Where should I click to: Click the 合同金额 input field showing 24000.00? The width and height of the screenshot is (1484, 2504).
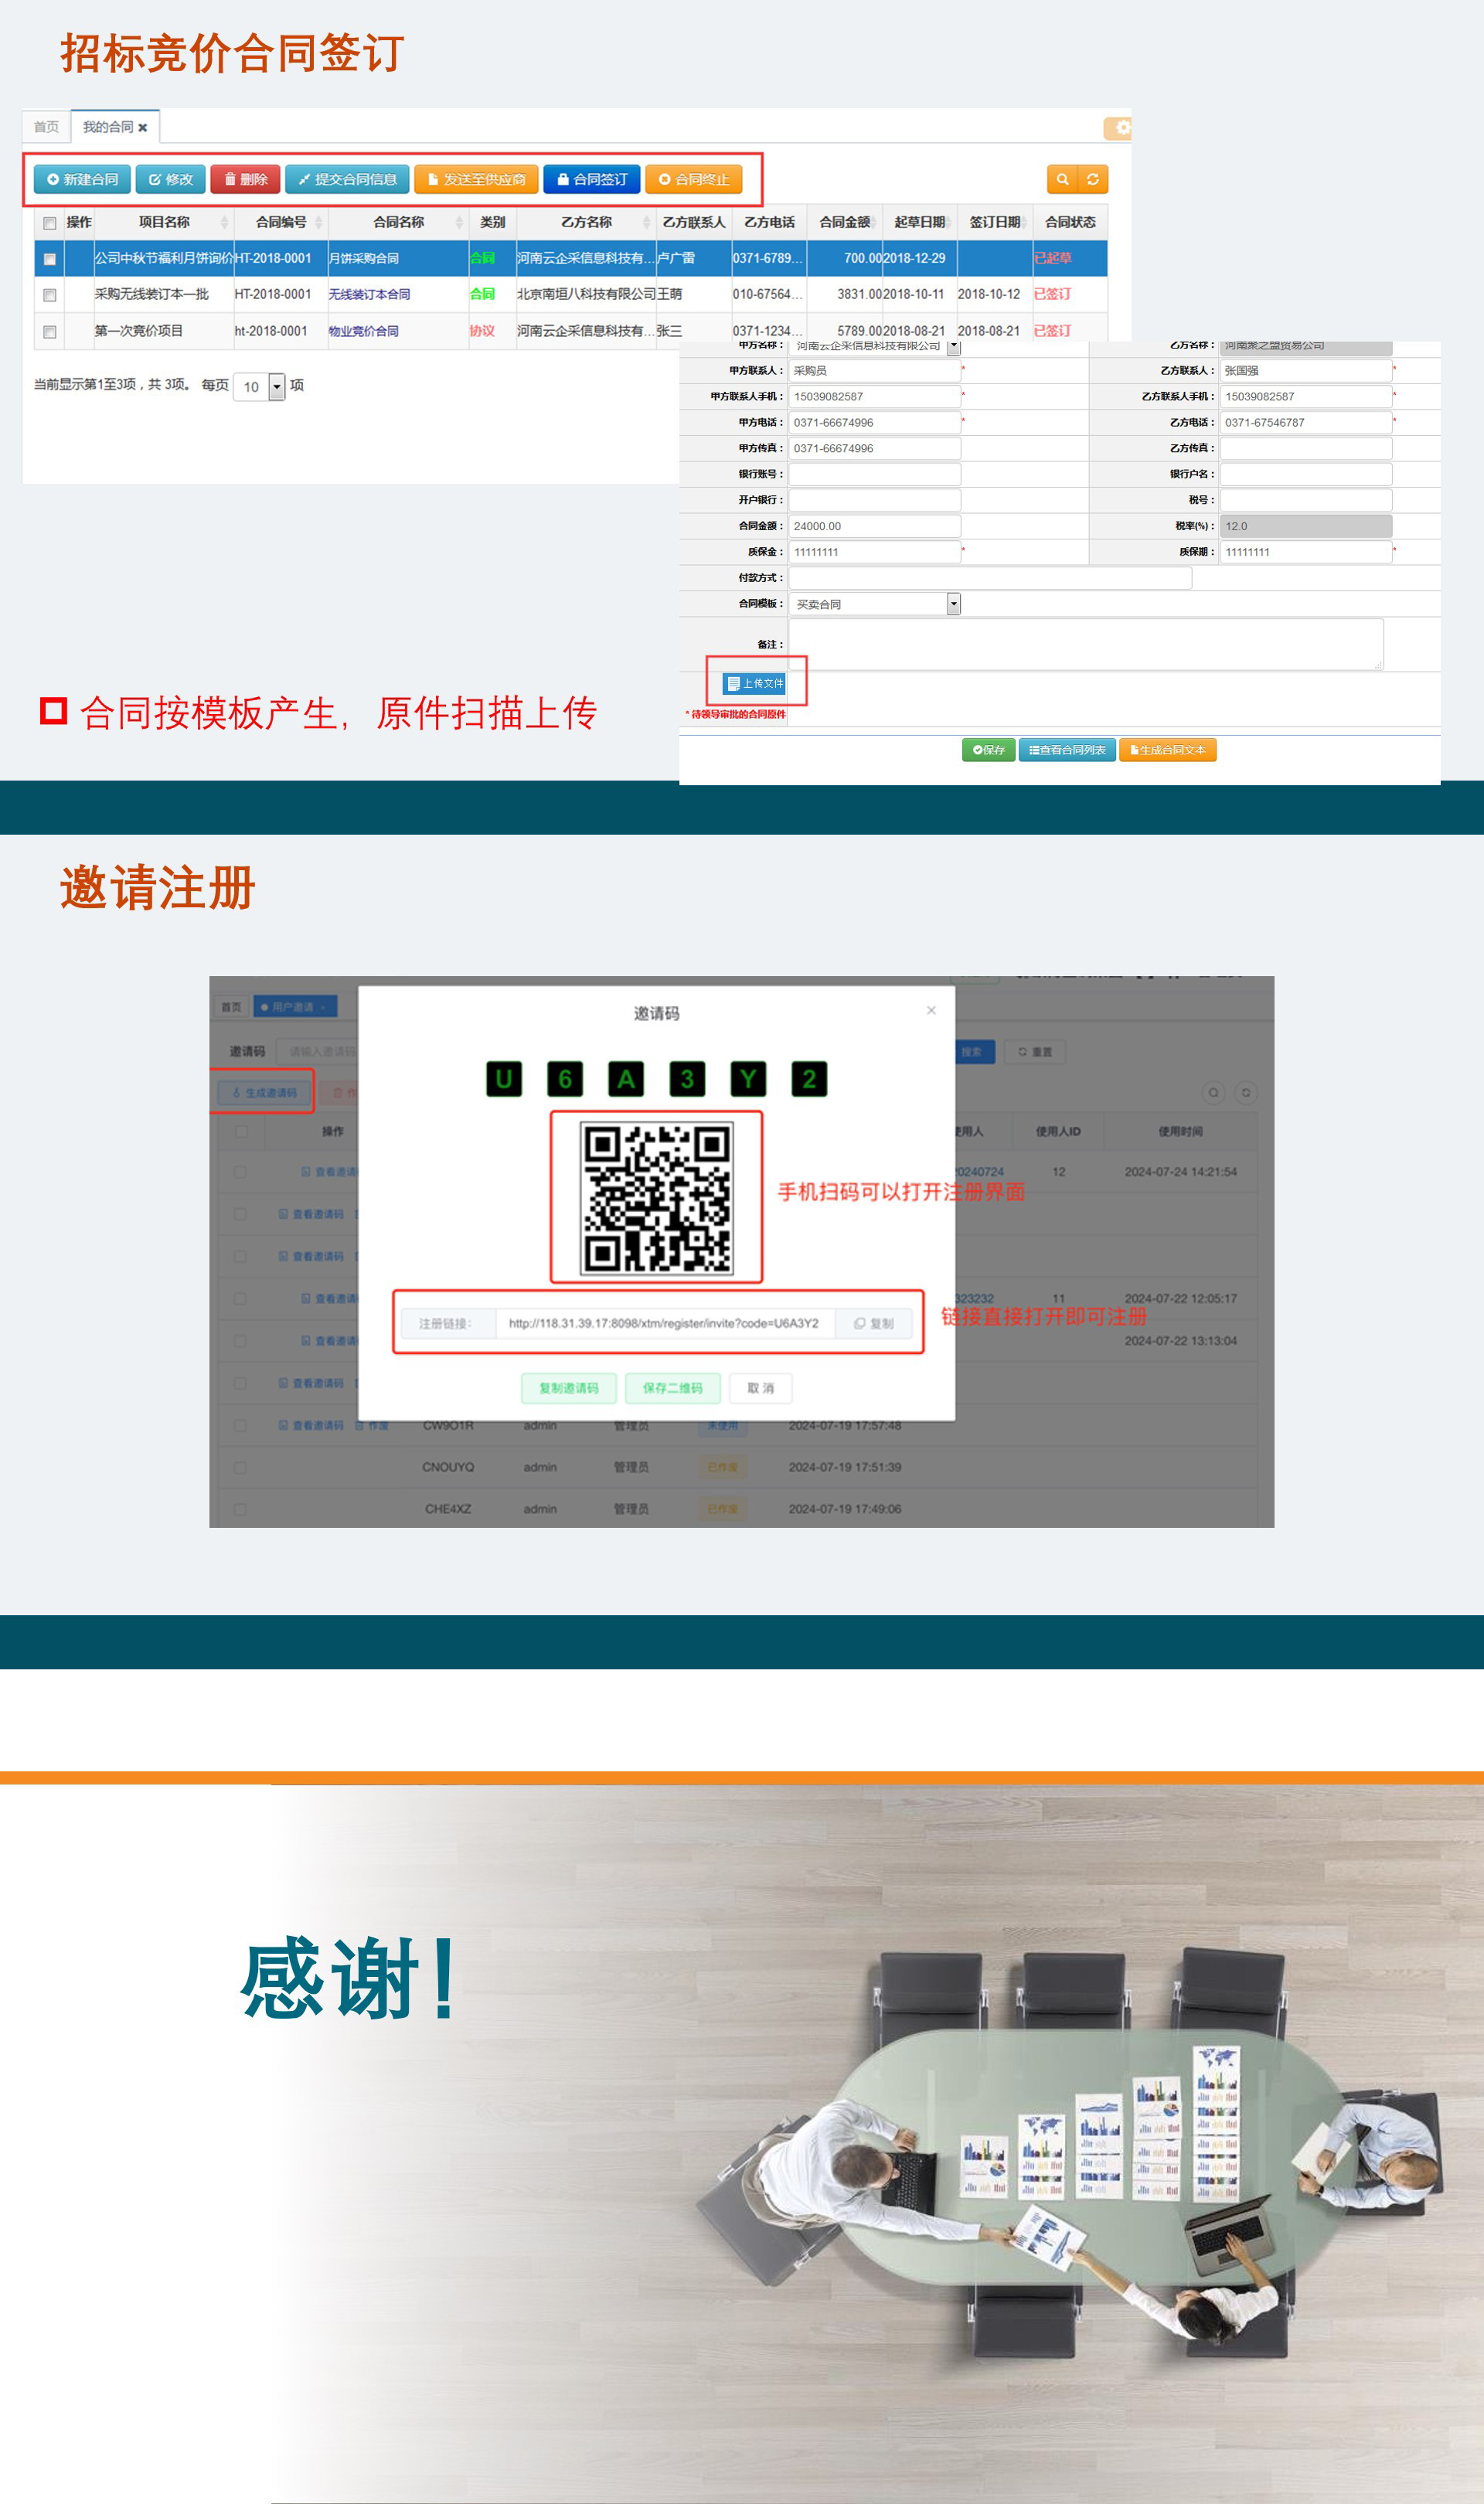[875, 527]
